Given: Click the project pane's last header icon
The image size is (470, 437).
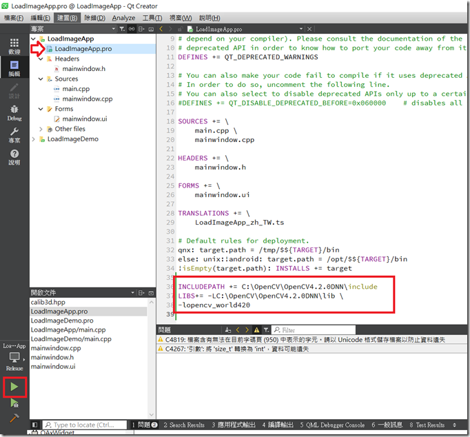Looking at the screenshot, I should click(x=151, y=29).
